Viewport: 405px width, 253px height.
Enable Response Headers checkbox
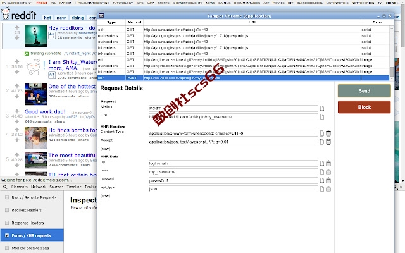click(x=7, y=223)
